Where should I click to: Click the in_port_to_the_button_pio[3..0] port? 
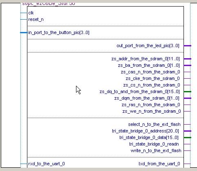coord(59,33)
